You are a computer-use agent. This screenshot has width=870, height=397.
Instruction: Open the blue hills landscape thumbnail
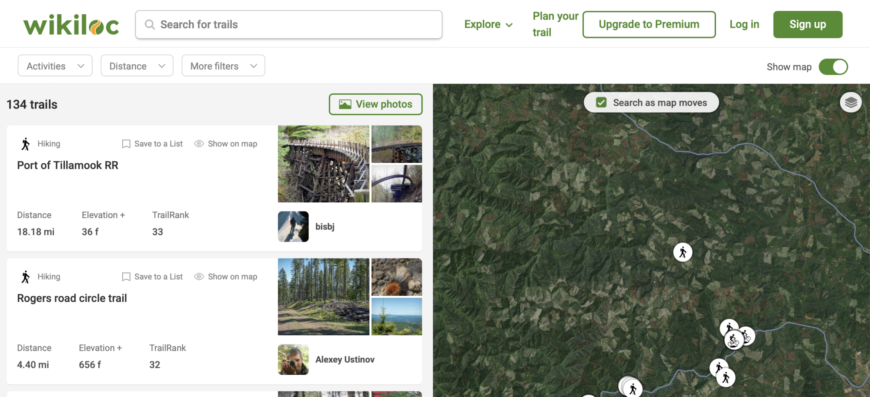tap(397, 316)
